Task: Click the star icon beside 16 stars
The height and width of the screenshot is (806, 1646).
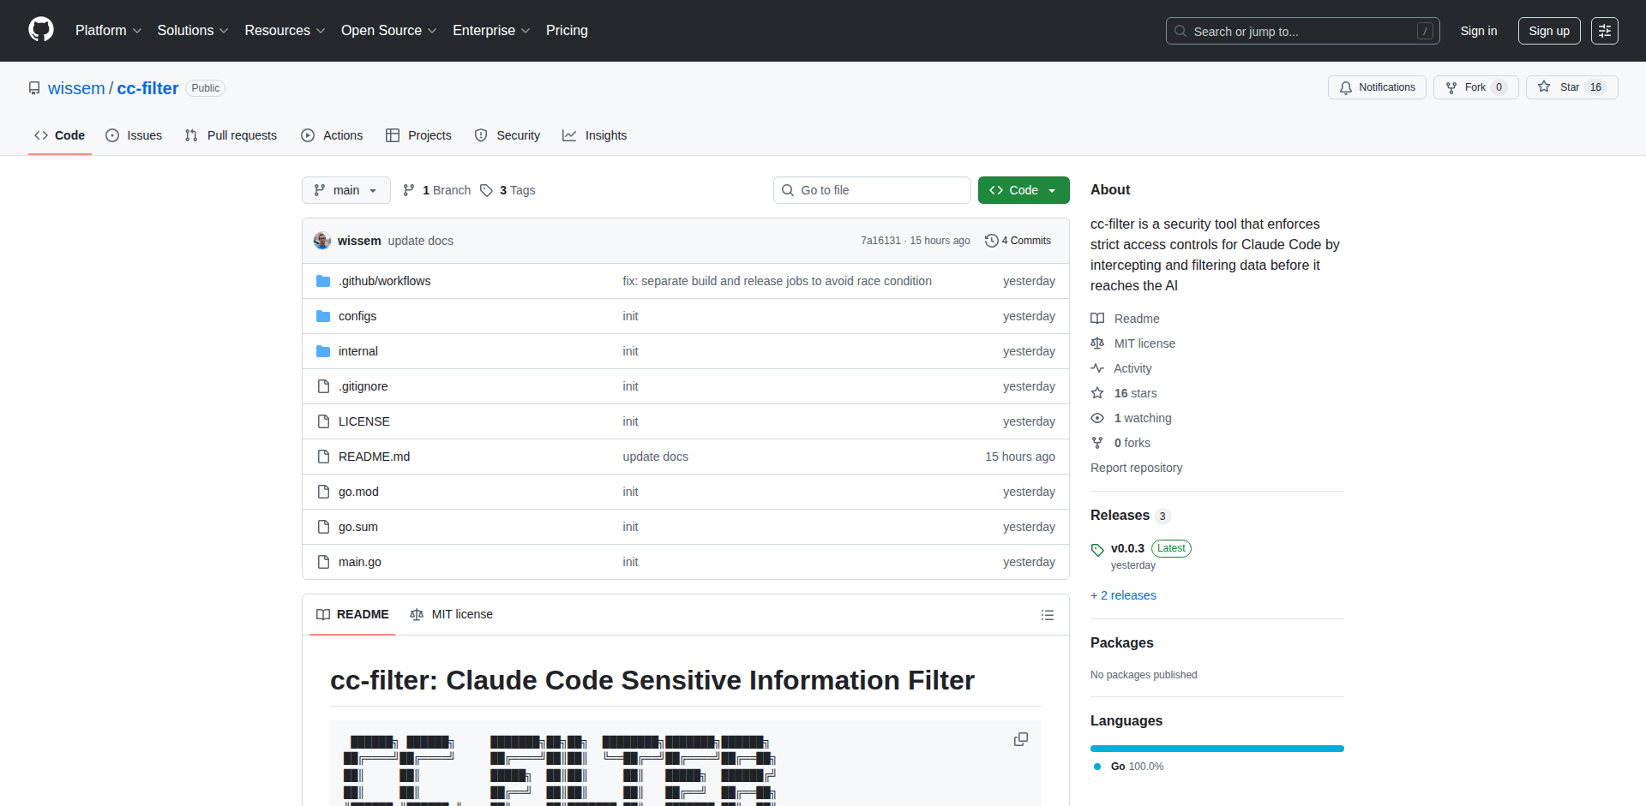Action: pos(1097,393)
